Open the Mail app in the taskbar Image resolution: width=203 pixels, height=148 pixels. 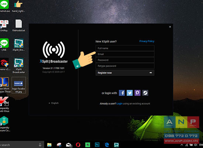point(69,145)
